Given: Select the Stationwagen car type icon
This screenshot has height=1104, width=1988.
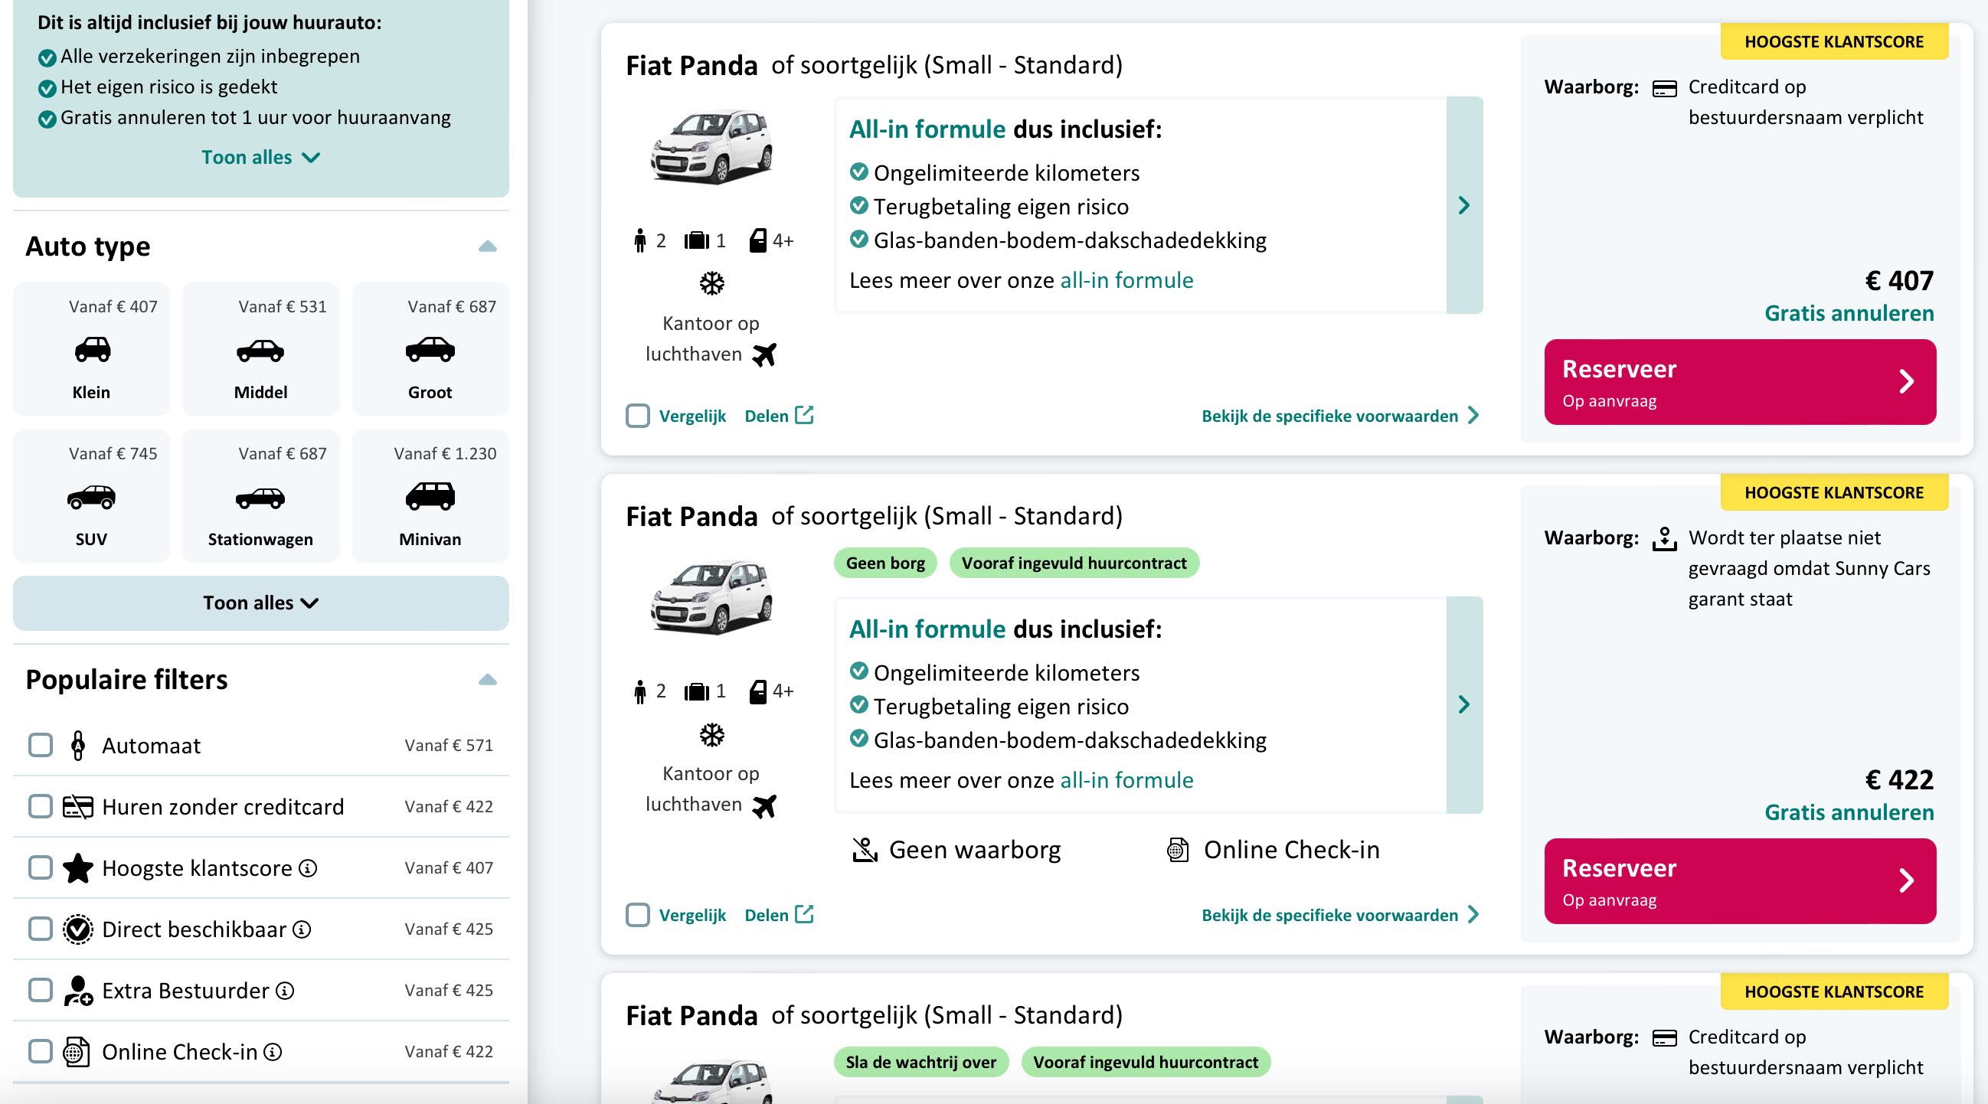Looking at the screenshot, I should point(260,498).
